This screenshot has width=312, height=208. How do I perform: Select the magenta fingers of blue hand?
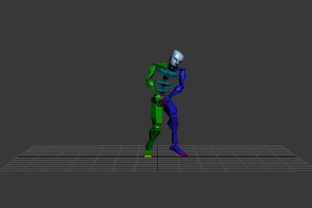tap(164, 102)
